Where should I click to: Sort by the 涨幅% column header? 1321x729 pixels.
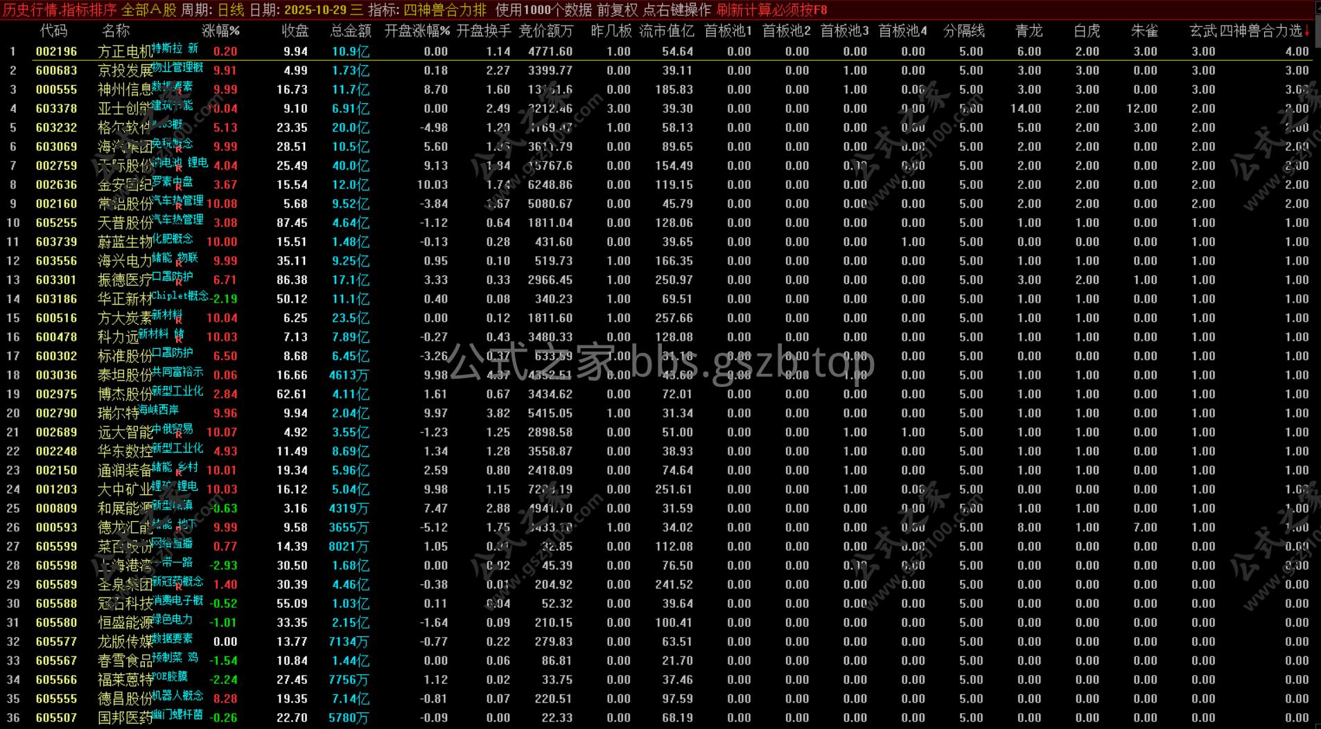[220, 30]
